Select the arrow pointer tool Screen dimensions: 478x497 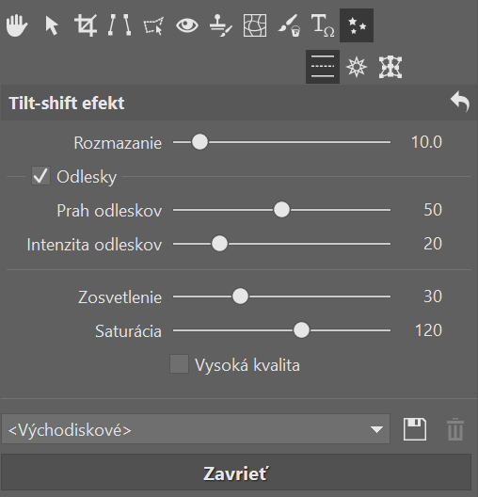coord(52,26)
